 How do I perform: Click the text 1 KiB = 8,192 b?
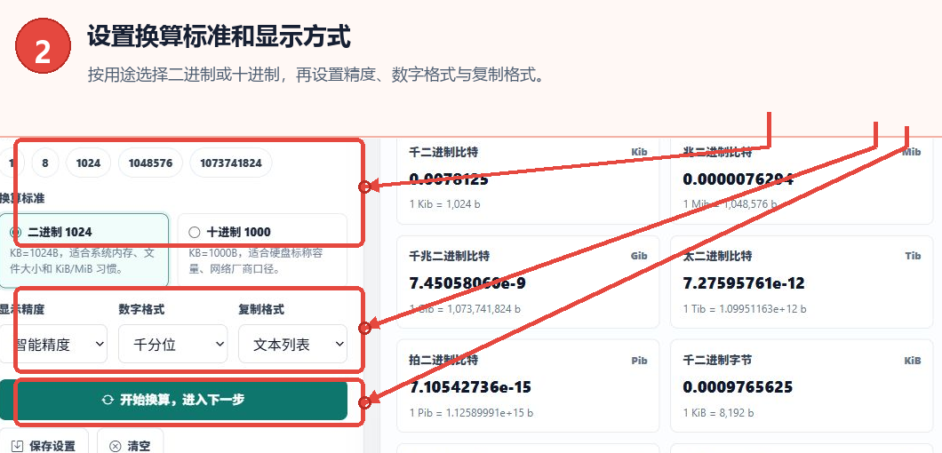coord(719,413)
